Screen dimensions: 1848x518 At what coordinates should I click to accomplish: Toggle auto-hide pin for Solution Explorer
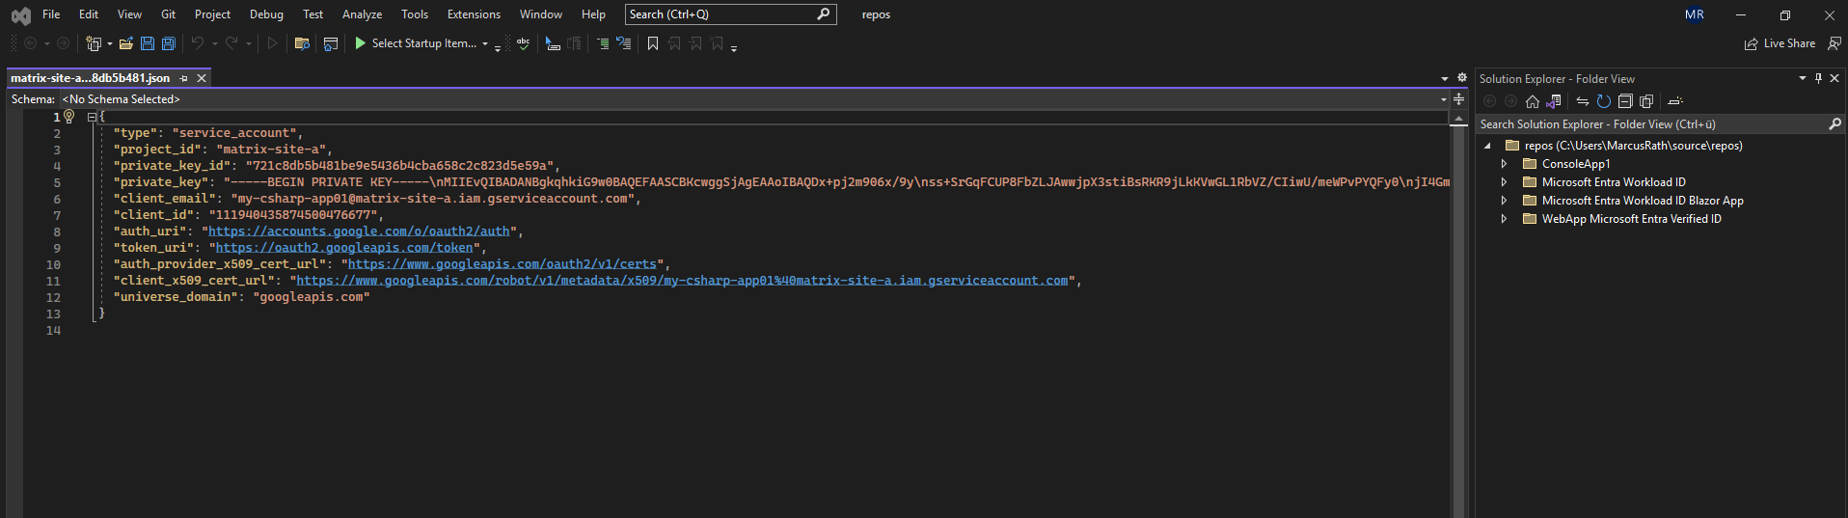coord(1818,79)
